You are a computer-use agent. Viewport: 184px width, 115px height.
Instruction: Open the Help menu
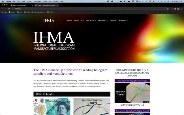62,1
